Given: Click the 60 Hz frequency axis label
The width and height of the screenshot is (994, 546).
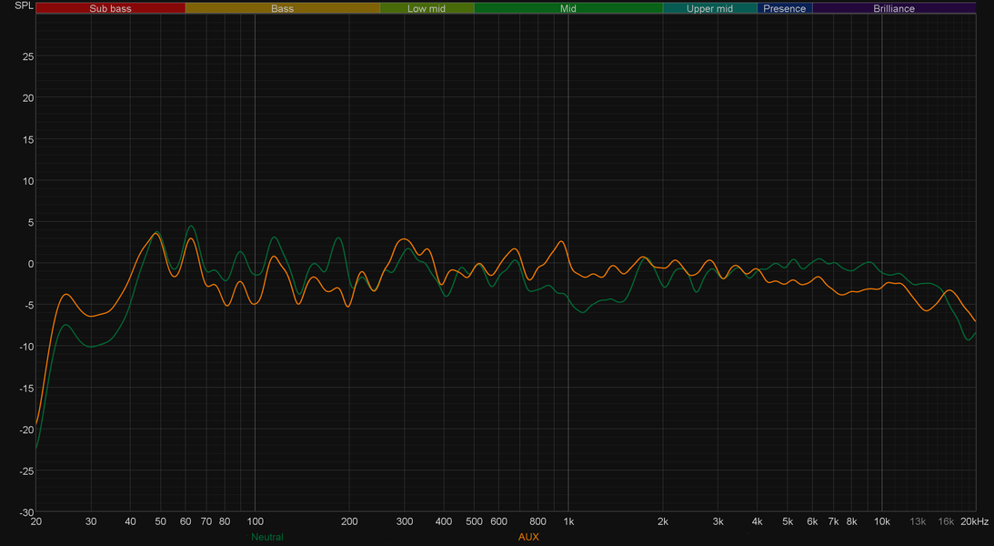Looking at the screenshot, I should (x=186, y=522).
